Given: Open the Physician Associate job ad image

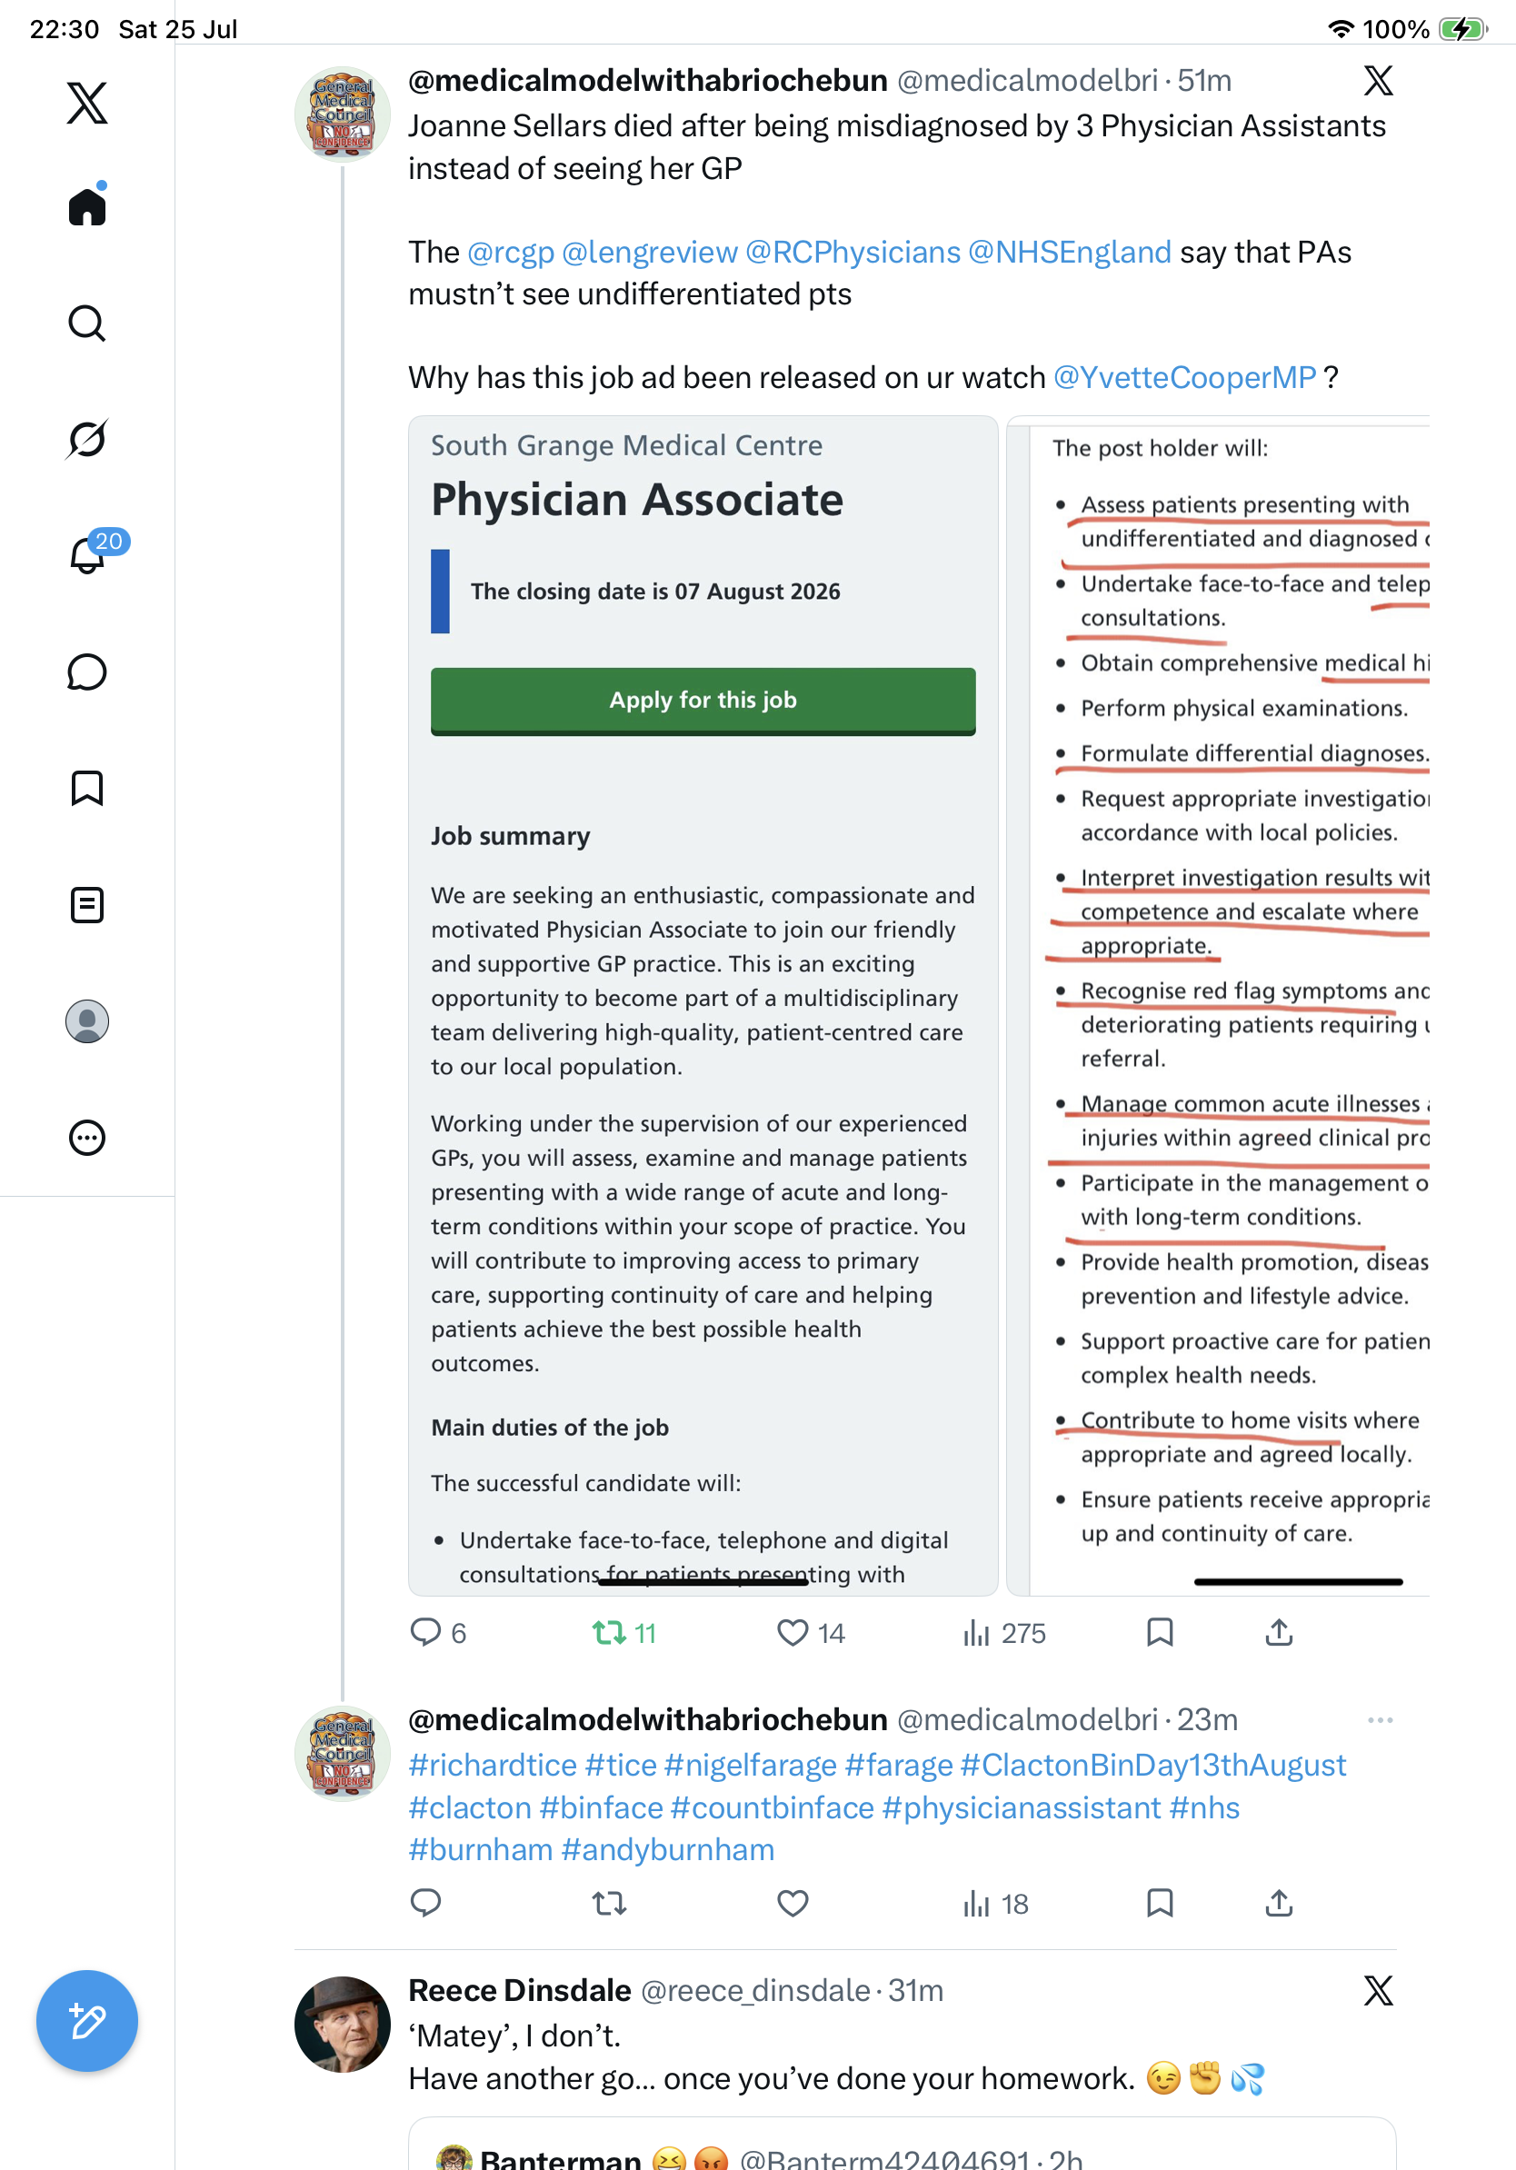Looking at the screenshot, I should (x=703, y=1006).
